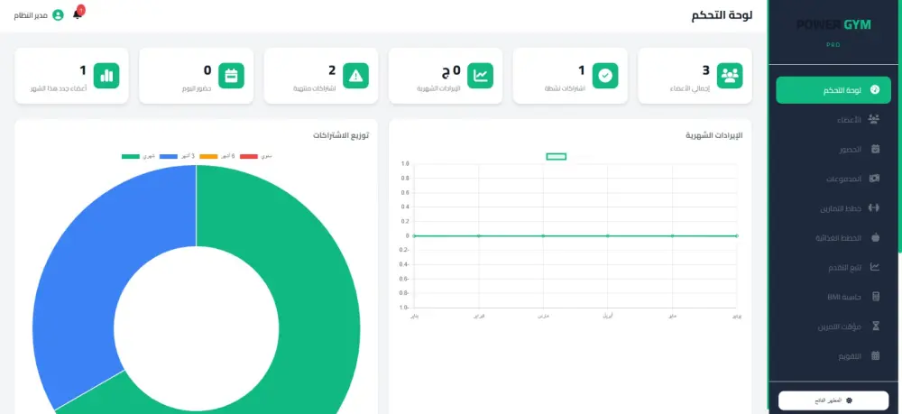Click the '0 ج' monthly revenue value
Image resolution: width=902 pixels, height=414 pixels.
pos(451,70)
